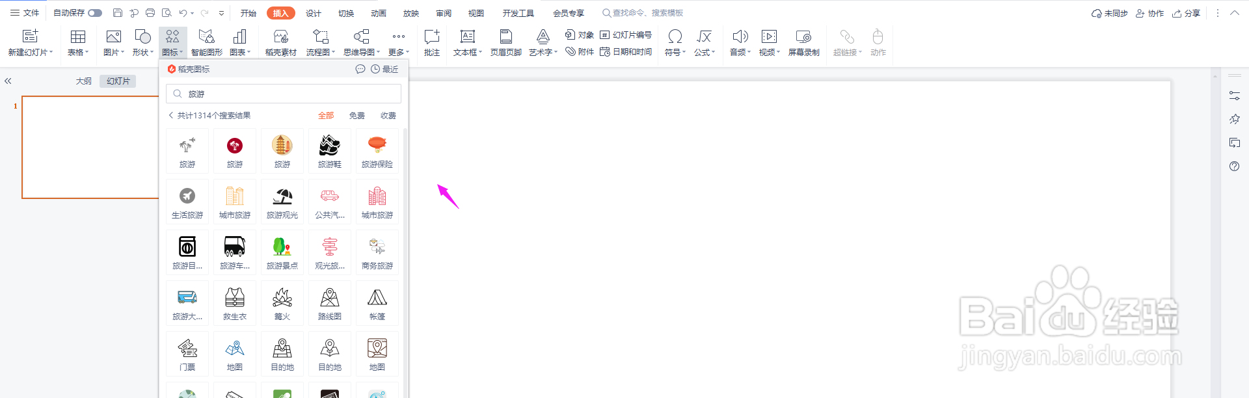Open the 形状 shapes dropdown

click(142, 43)
